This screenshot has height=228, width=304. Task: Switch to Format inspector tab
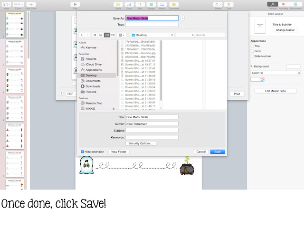[x=273, y=4]
